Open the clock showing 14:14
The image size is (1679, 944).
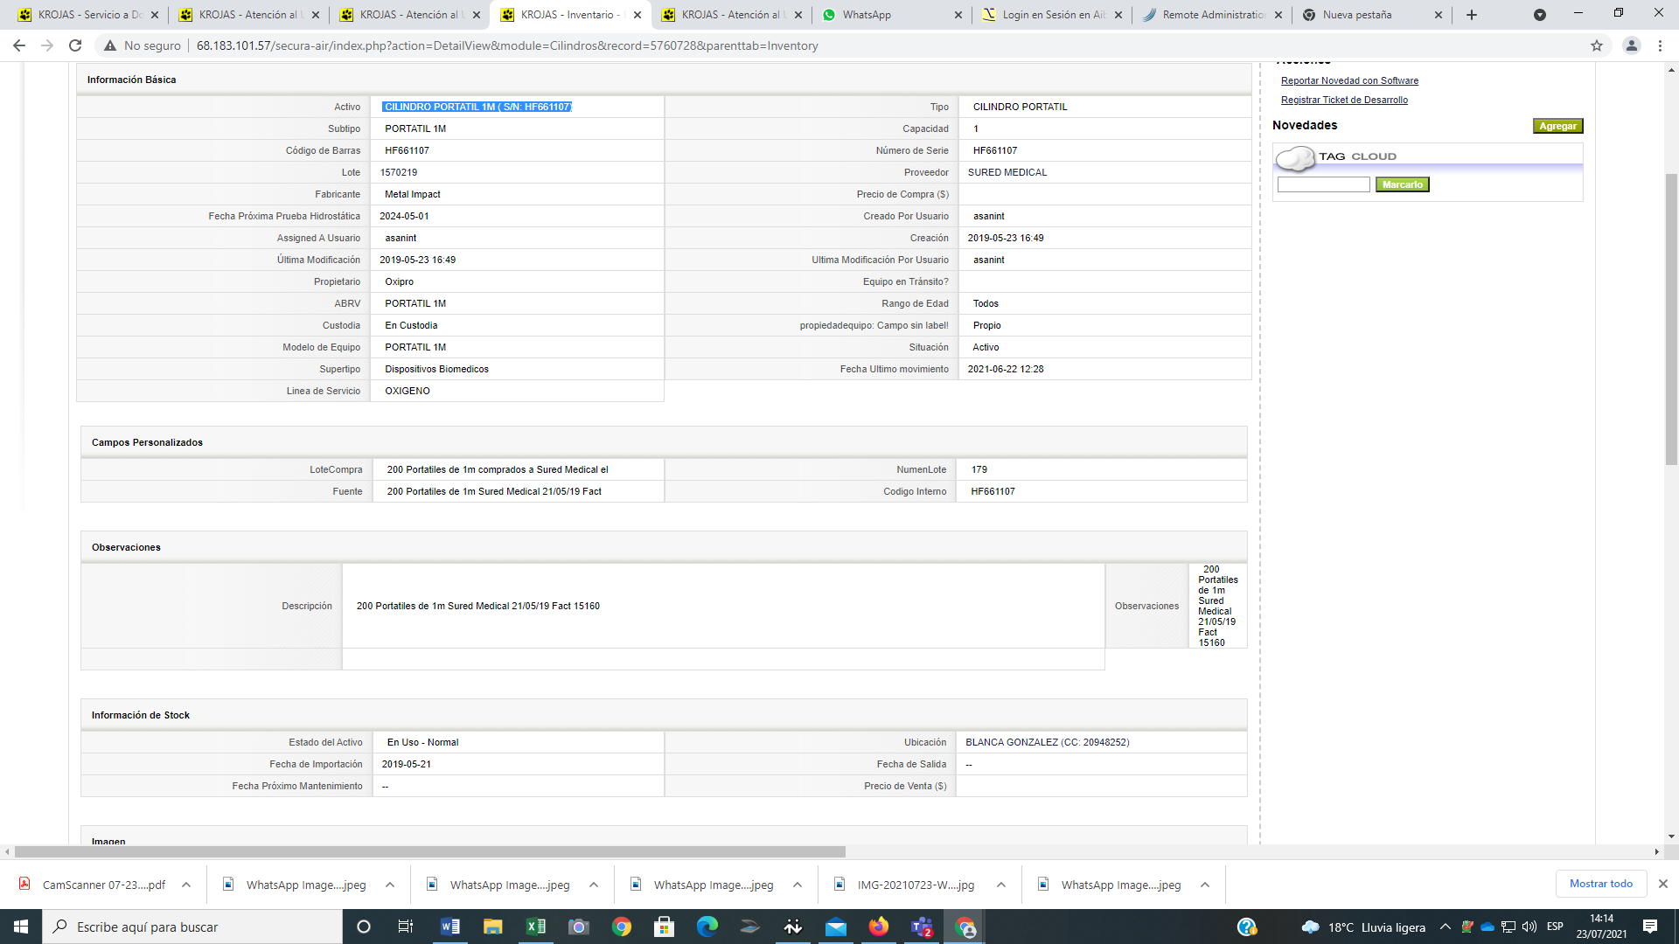(1601, 927)
